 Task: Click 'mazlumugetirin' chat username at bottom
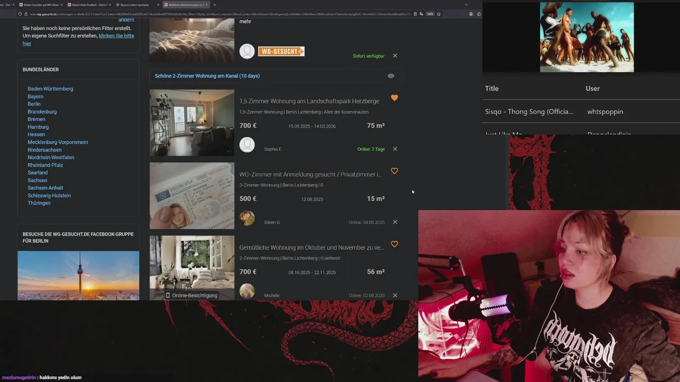[x=19, y=378]
